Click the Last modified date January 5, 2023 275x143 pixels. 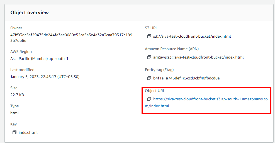point(45,77)
